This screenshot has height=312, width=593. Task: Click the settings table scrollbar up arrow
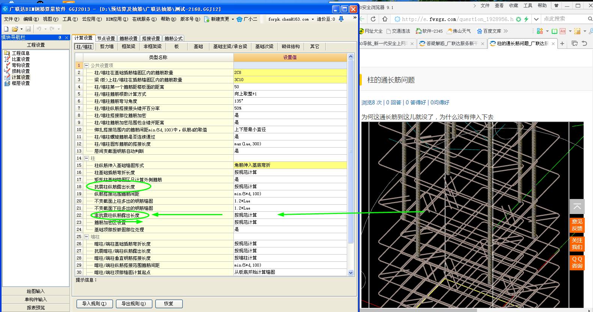tap(351, 57)
